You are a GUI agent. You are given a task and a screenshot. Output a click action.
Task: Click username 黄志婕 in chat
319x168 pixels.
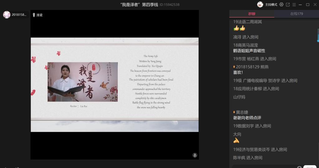[x=242, y=112]
